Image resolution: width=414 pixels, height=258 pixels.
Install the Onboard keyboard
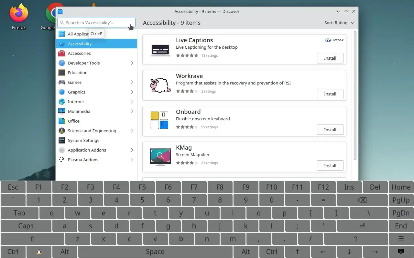pyautogui.click(x=330, y=130)
